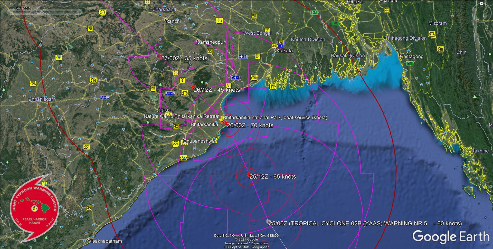Click the N north indicator on compass

point(481,4)
